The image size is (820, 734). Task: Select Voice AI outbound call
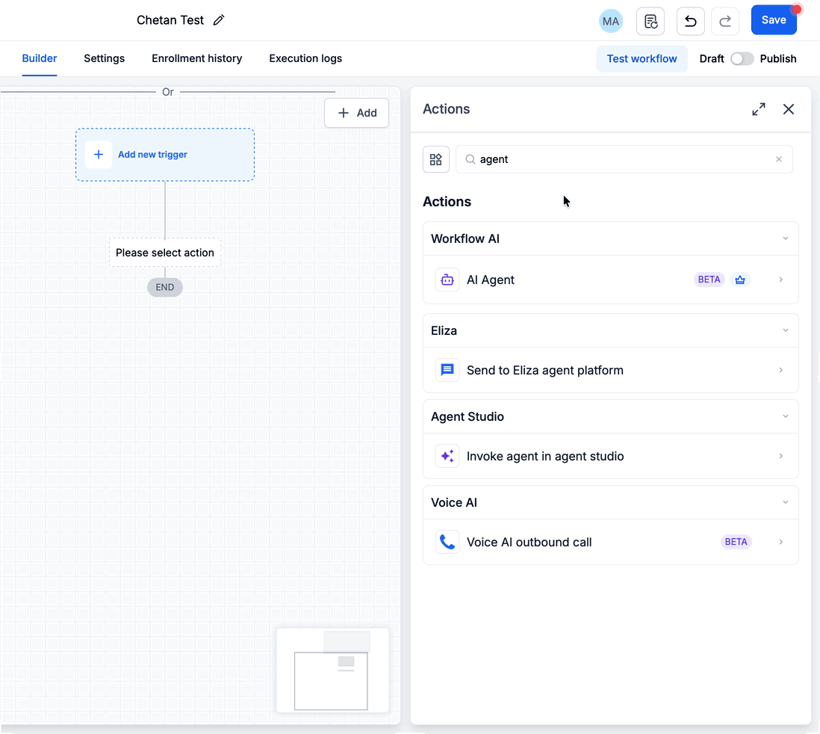click(610, 542)
